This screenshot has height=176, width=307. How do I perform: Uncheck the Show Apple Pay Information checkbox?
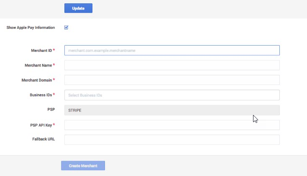pos(66,28)
